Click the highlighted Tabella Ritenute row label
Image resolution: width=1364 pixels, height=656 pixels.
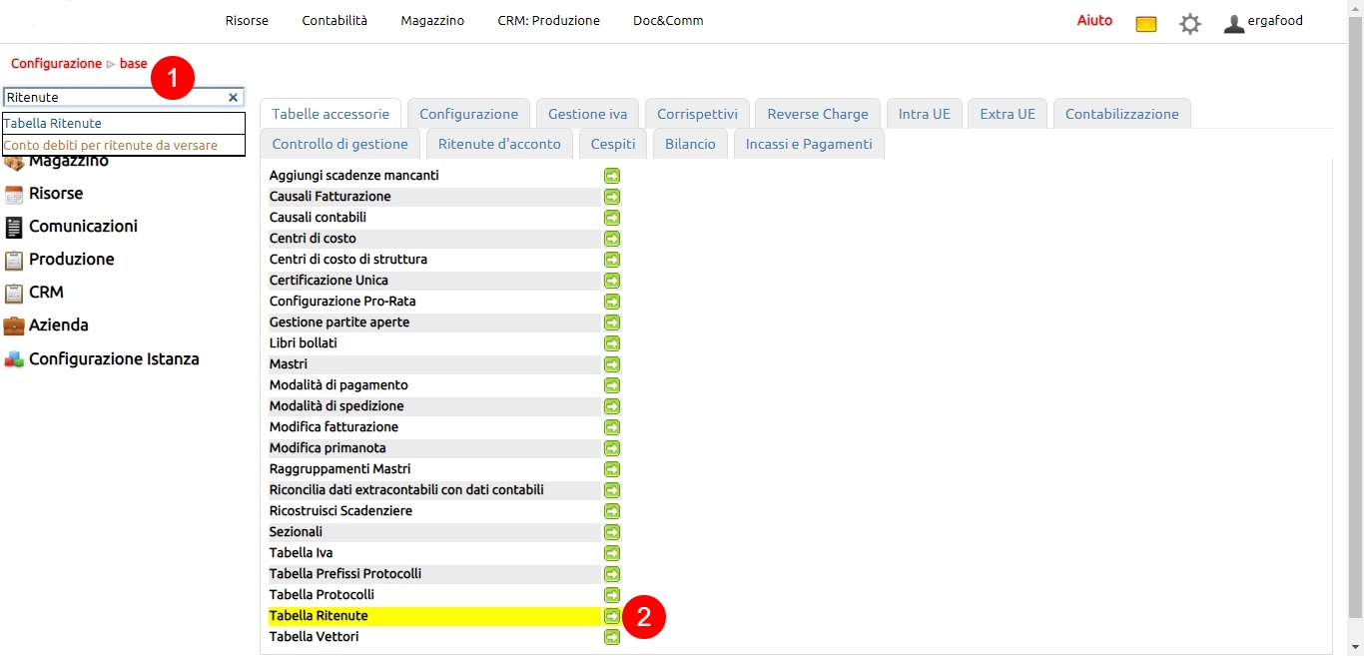click(319, 616)
